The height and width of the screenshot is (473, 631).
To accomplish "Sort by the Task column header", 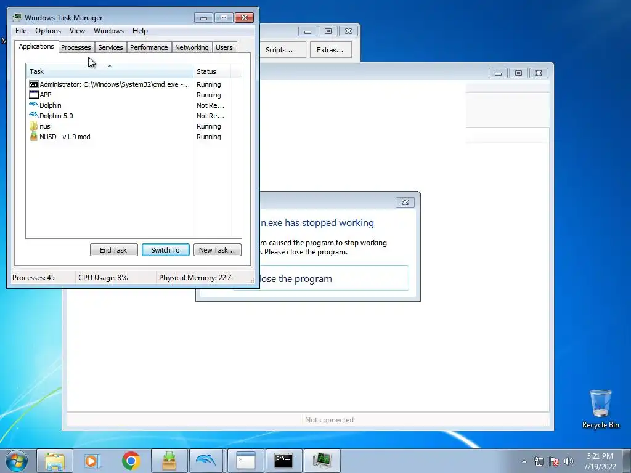I will point(110,71).
